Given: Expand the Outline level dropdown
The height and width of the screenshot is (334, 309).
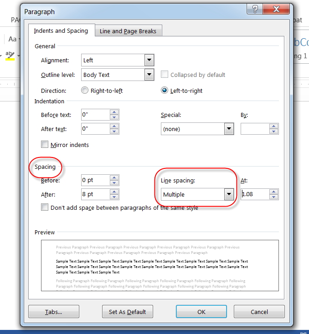Looking at the screenshot, I should (x=149, y=75).
